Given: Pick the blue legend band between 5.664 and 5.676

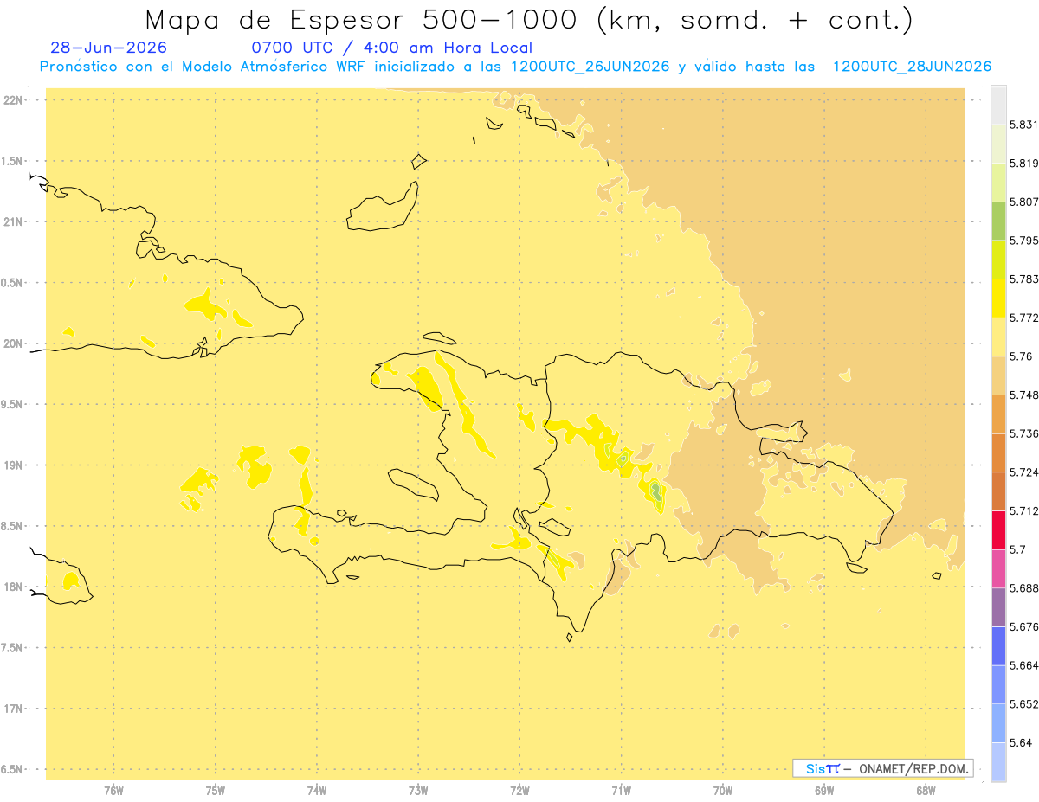Looking at the screenshot, I should [x=998, y=646].
